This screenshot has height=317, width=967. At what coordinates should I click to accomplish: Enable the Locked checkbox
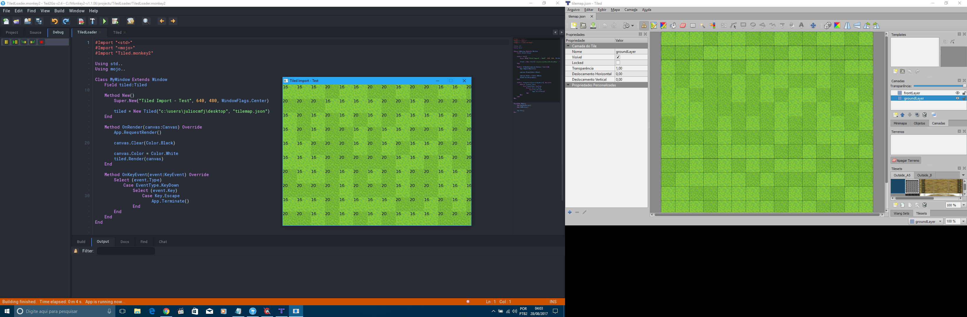[618, 63]
